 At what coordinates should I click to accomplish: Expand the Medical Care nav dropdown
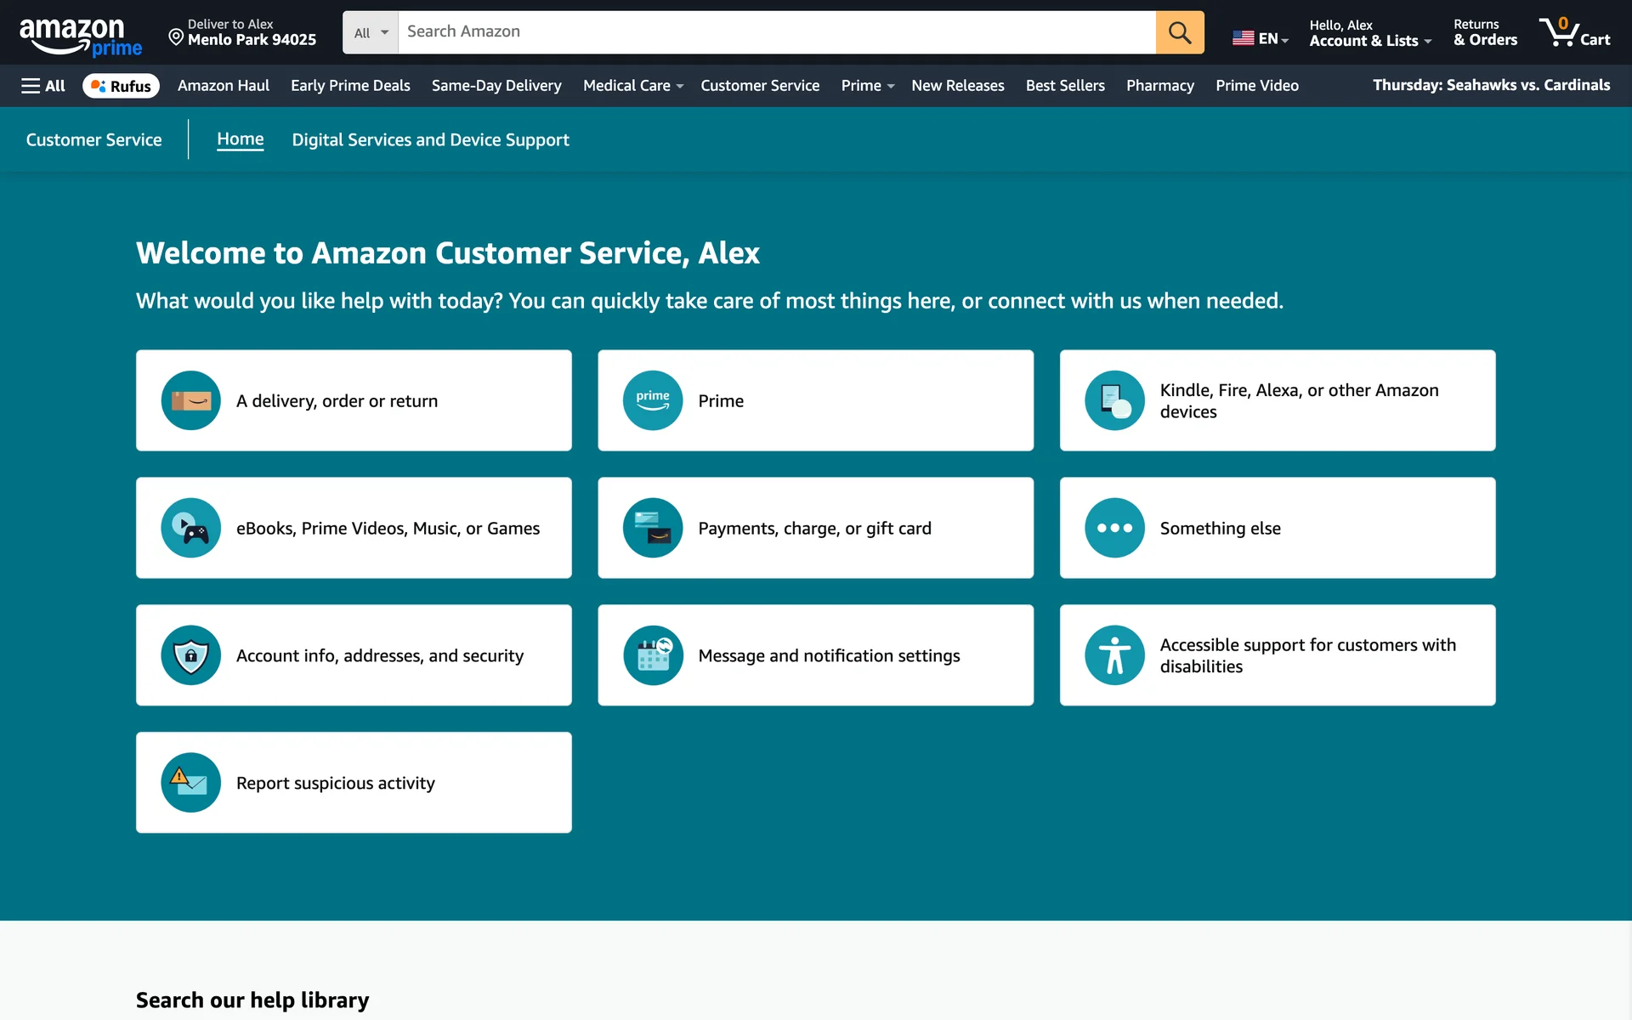[632, 86]
